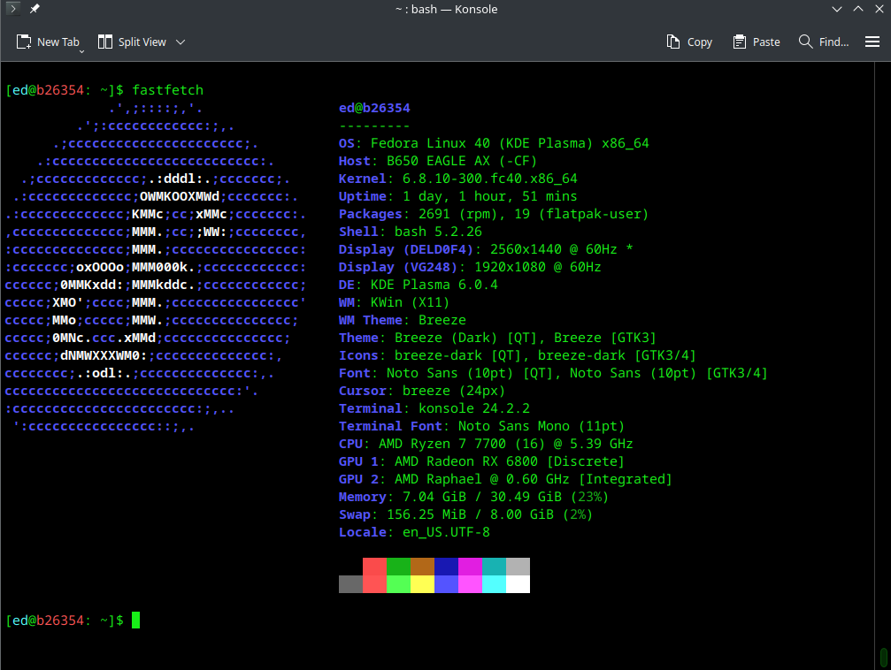Click the gray color block in the top row
This screenshot has width=891, height=670.
tap(518, 567)
